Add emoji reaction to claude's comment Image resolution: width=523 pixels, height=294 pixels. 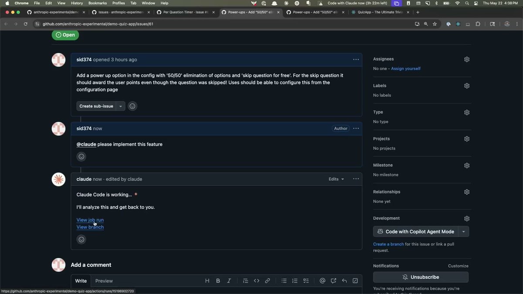click(x=81, y=239)
